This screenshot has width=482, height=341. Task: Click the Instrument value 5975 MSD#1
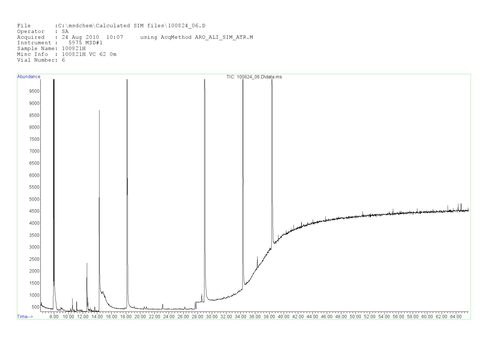85,43
